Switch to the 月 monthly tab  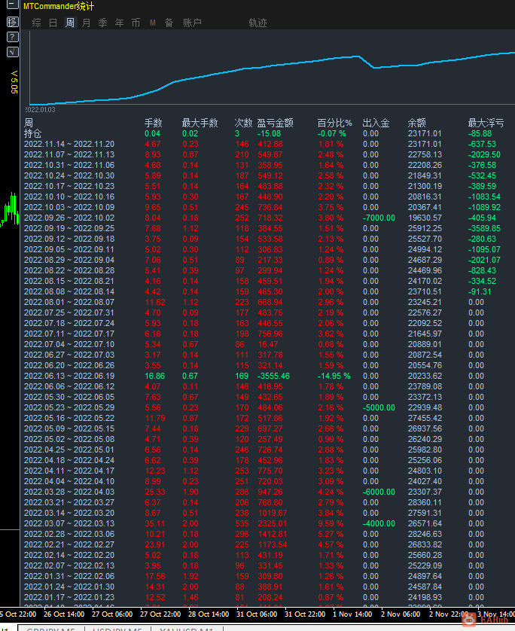coord(86,23)
